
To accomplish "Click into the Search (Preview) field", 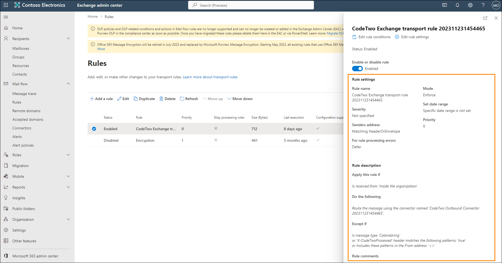I will tap(251, 5).
